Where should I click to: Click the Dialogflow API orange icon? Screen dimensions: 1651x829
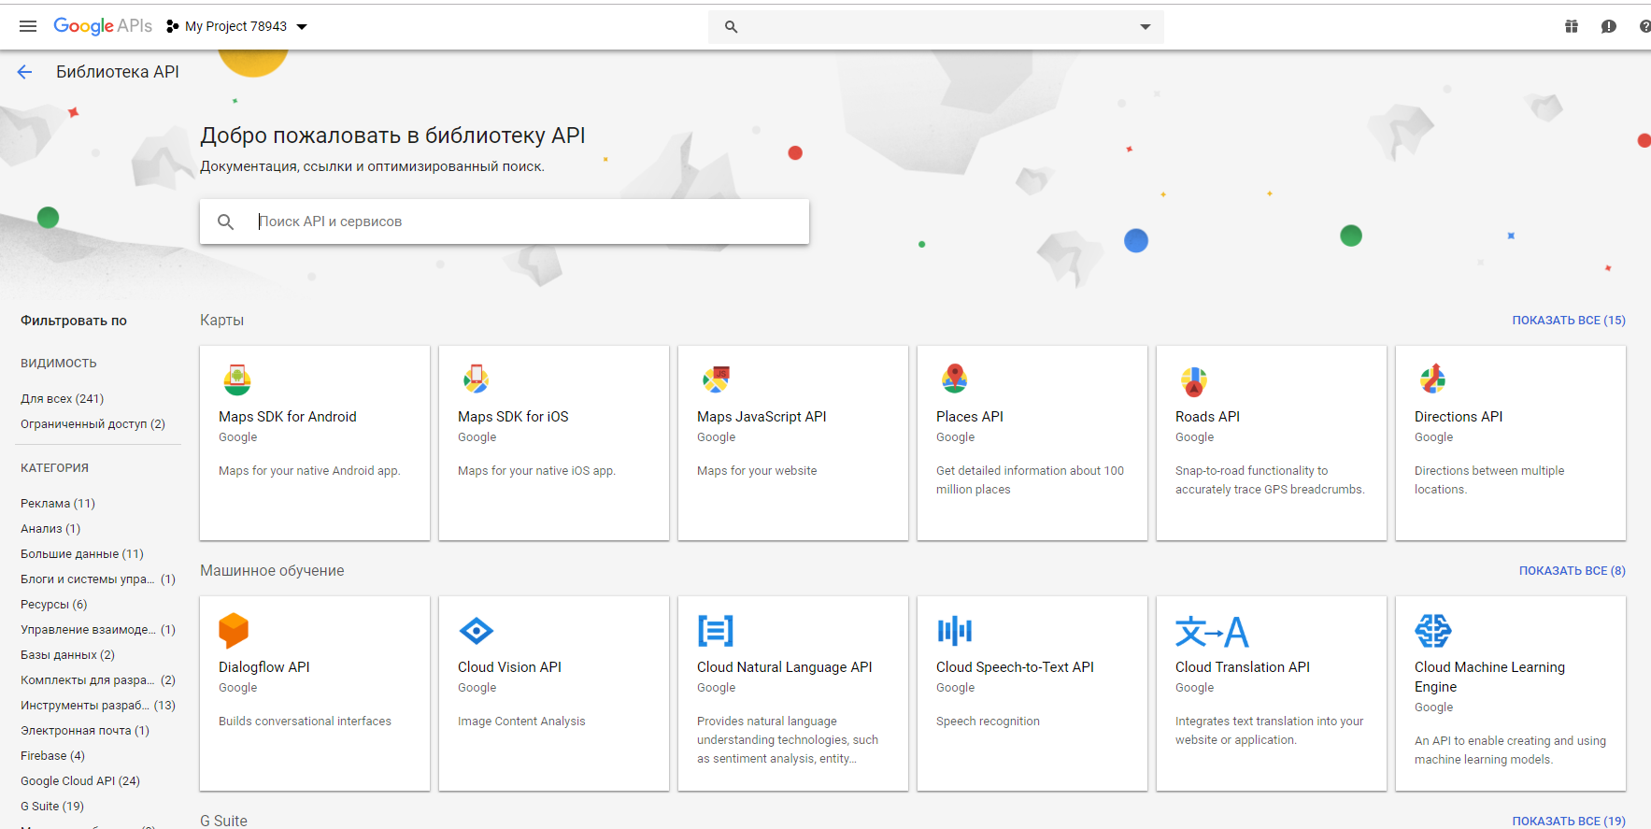coord(234,631)
